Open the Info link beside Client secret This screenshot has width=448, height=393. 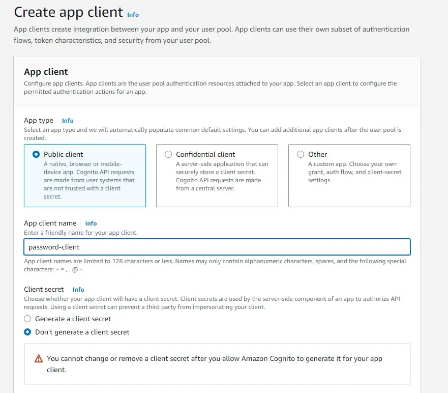pos(78,290)
